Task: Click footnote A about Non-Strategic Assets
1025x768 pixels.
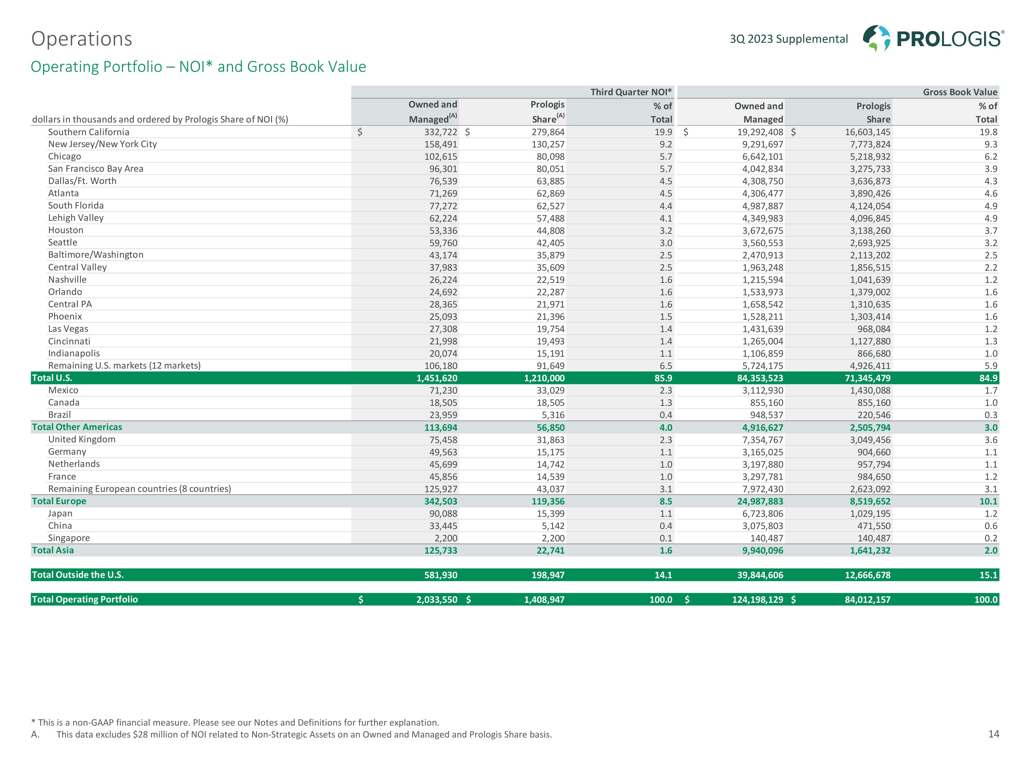Action: point(304,734)
